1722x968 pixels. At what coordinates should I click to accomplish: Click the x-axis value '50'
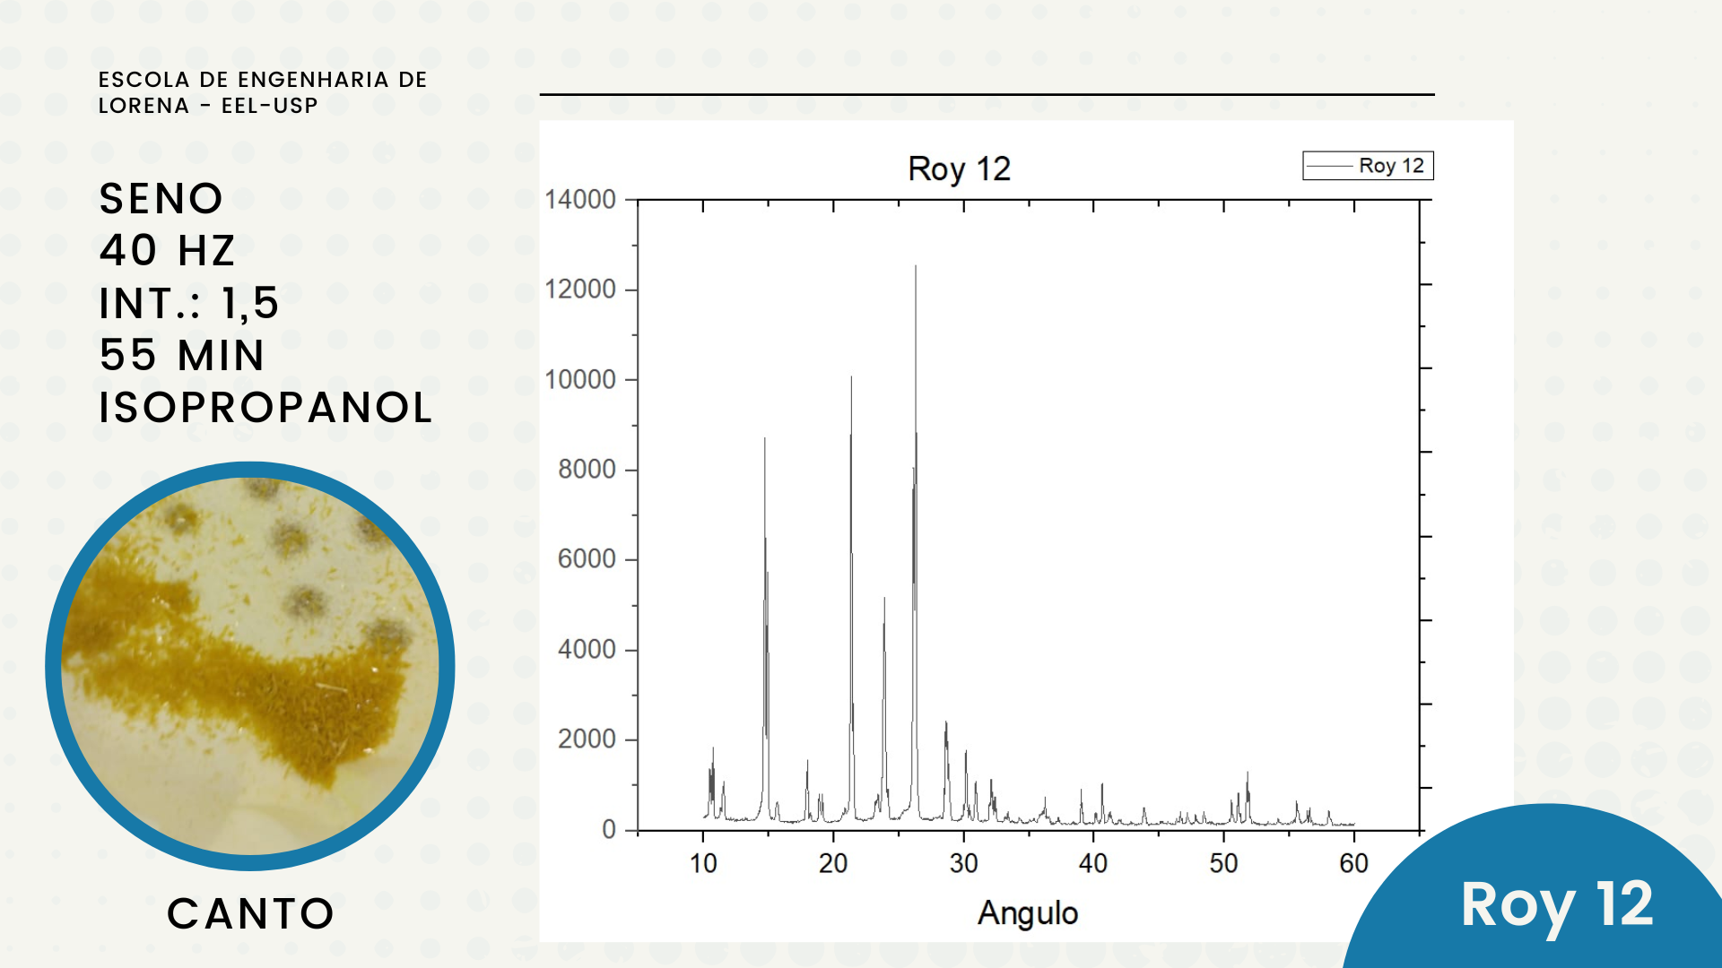(1223, 863)
